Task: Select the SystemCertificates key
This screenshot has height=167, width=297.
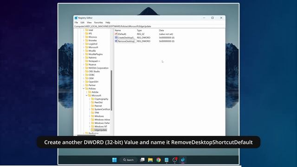Action: 102,109
